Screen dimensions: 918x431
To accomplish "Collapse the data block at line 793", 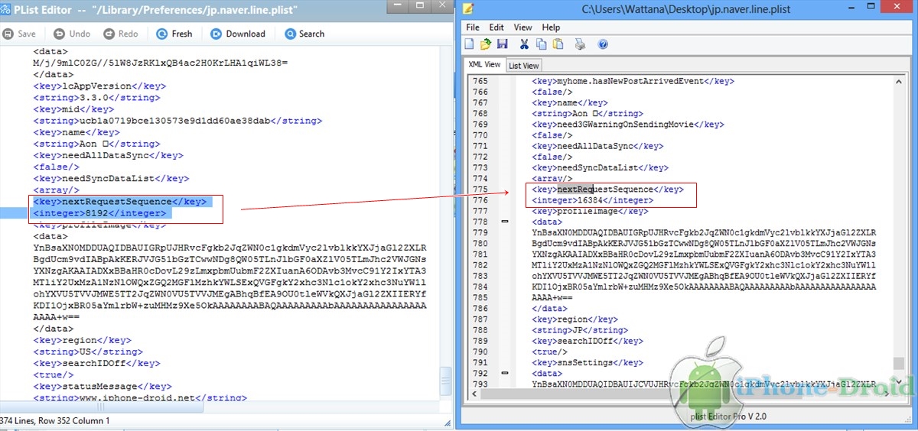I will 504,372.
